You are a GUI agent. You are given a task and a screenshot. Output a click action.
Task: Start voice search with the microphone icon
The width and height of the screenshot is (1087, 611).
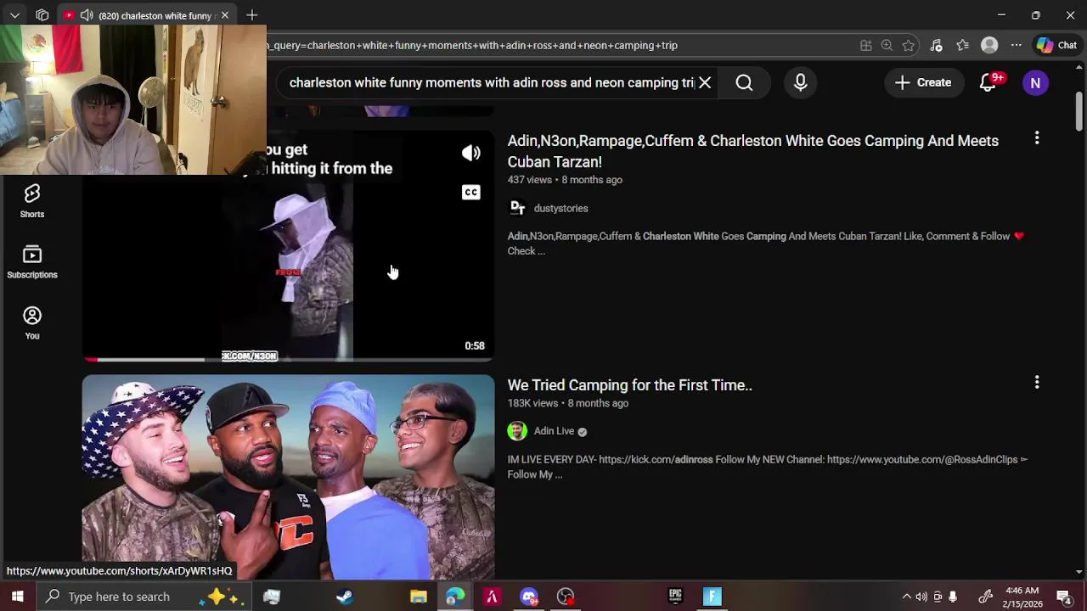coord(800,82)
